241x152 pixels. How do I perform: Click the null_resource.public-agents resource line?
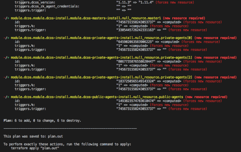click(x=97, y=97)
